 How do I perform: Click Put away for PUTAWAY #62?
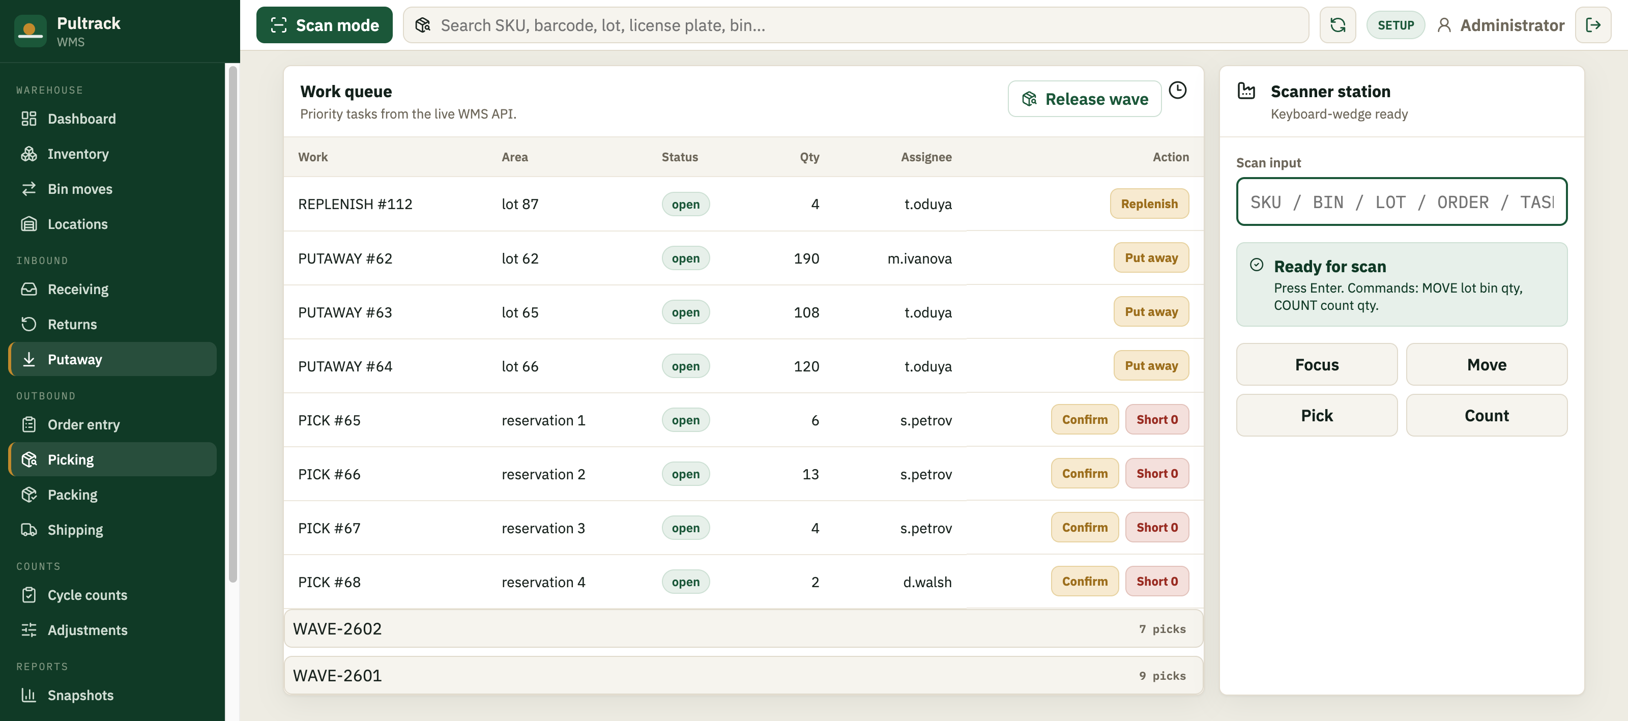1151,258
